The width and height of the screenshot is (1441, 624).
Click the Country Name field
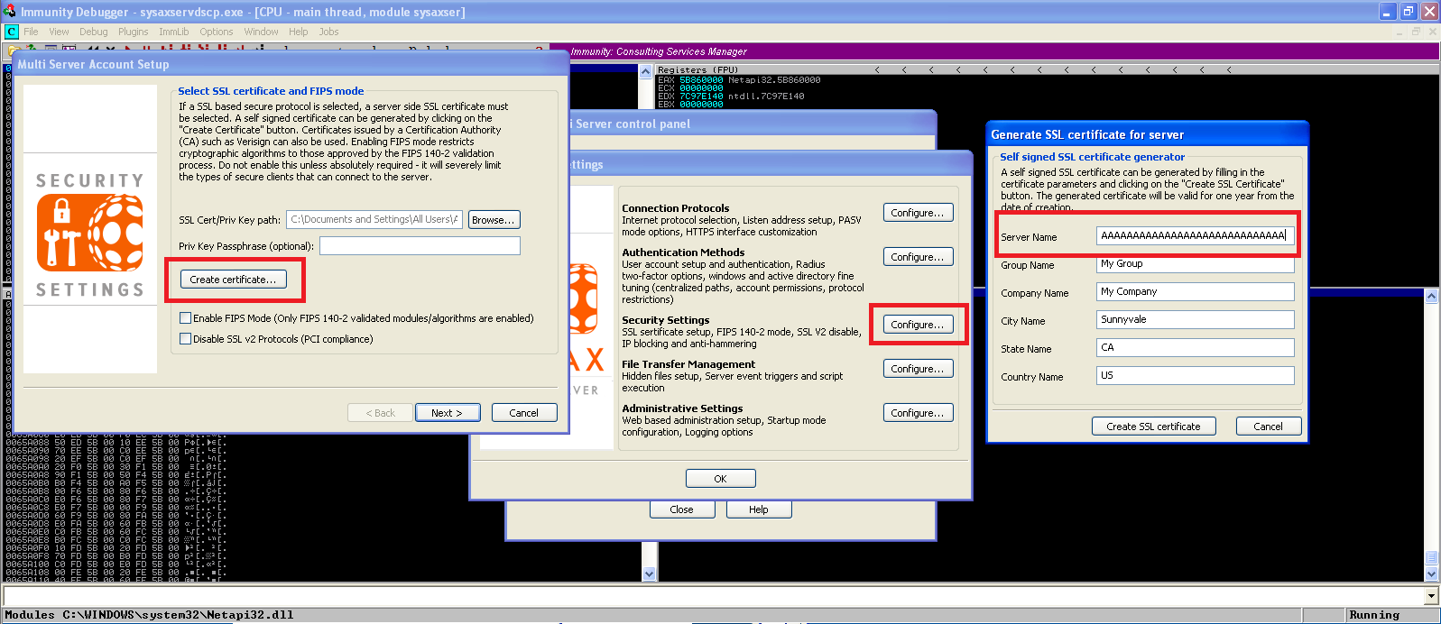coord(1196,376)
